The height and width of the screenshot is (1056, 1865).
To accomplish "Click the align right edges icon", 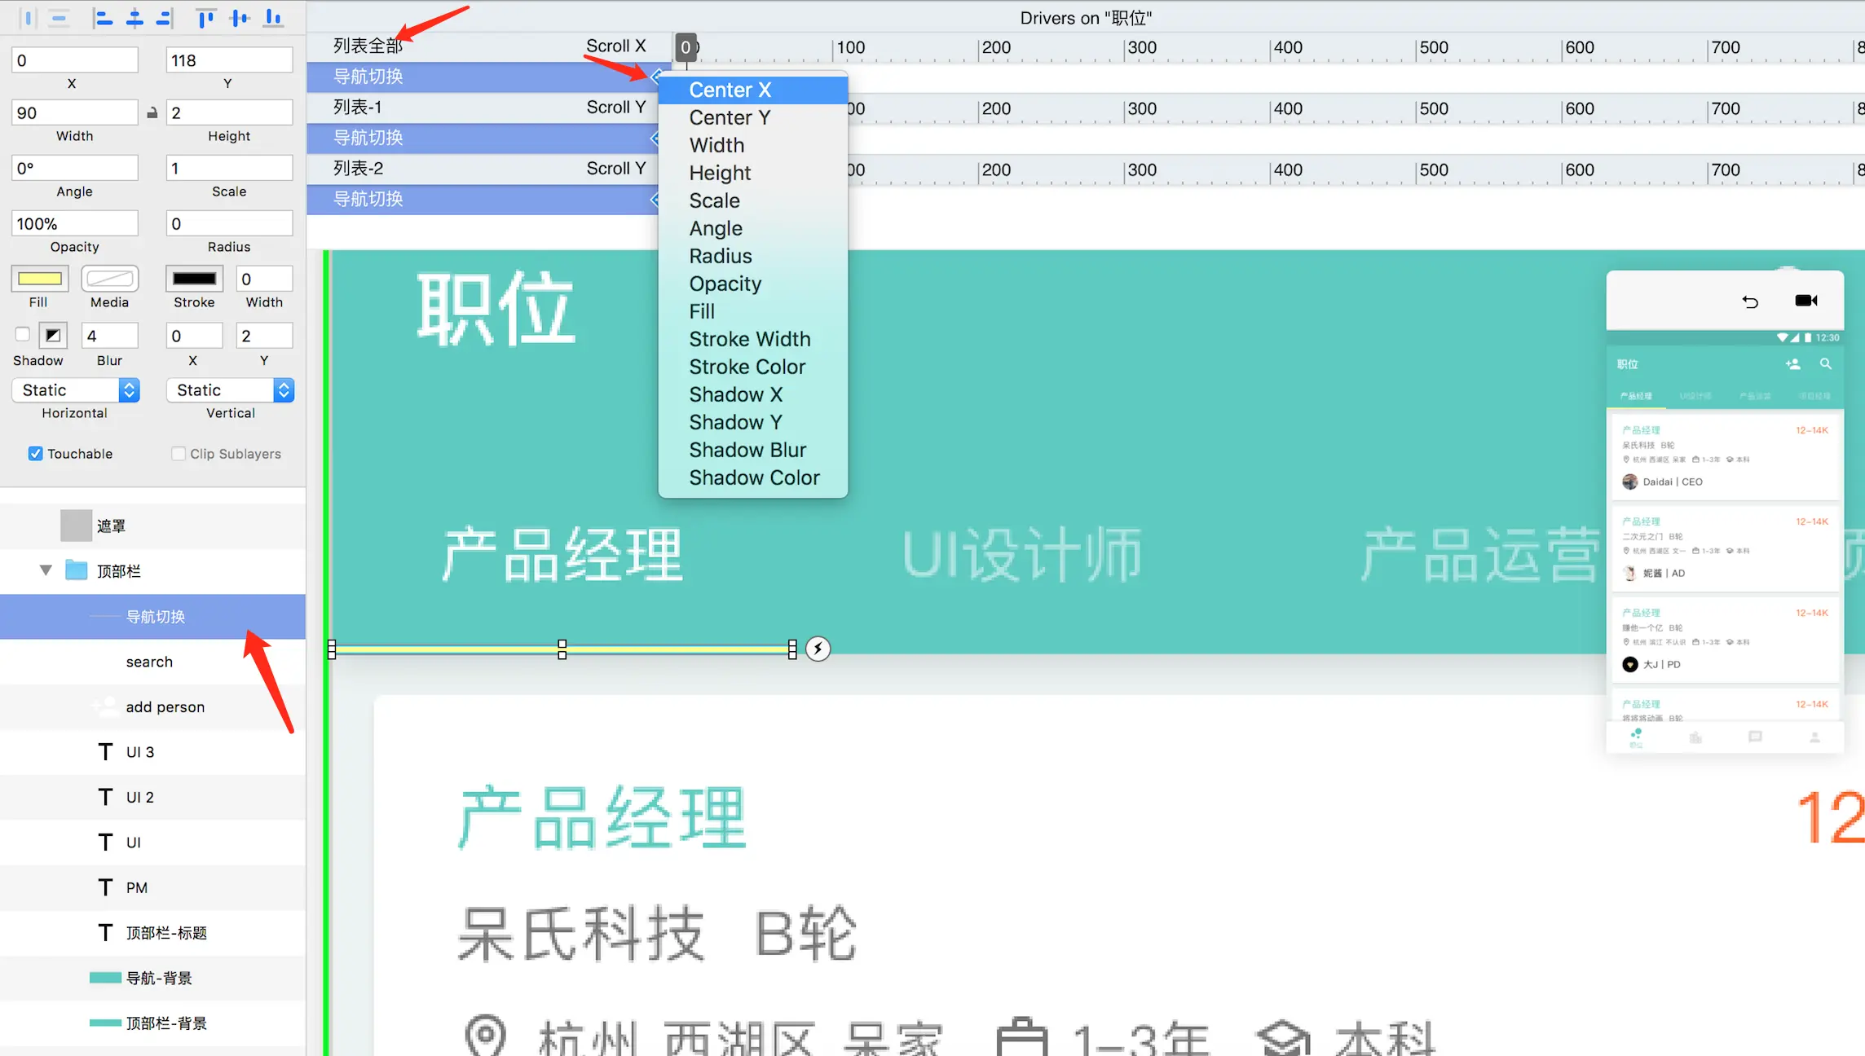I will tap(165, 18).
